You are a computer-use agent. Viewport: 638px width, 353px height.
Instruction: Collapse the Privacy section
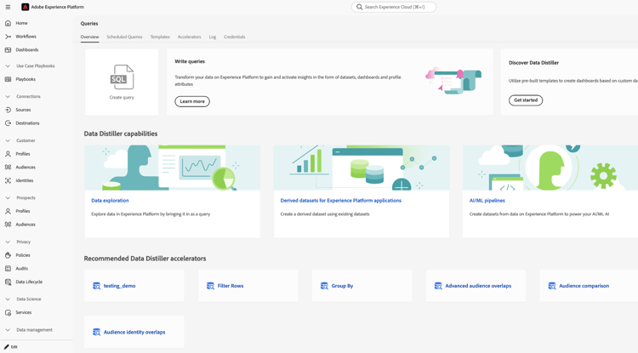[8, 242]
